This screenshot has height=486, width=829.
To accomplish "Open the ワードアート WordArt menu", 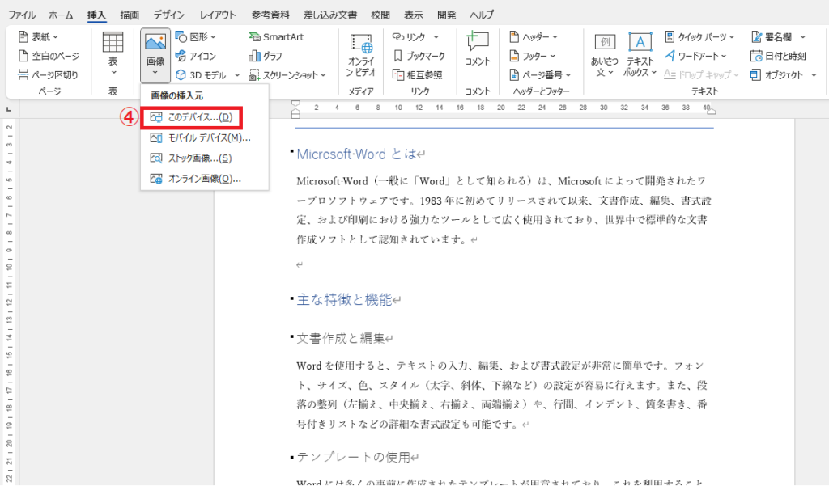I will tap(695, 56).
